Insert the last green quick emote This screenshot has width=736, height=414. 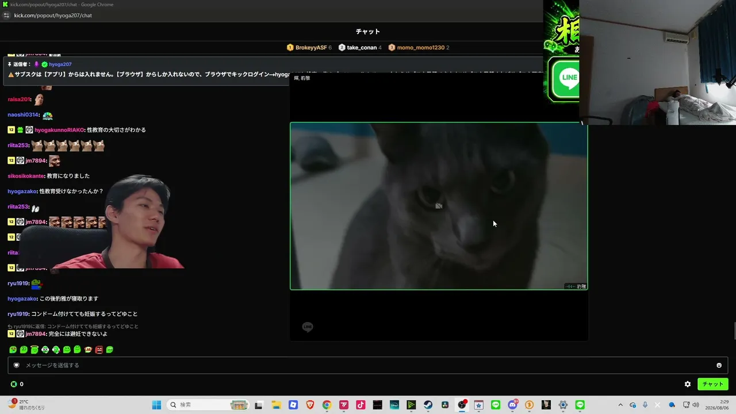pyautogui.click(x=110, y=350)
